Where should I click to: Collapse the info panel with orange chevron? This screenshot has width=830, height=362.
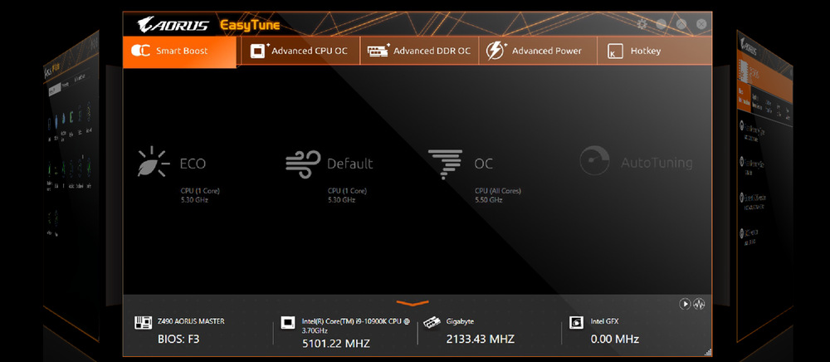click(413, 303)
